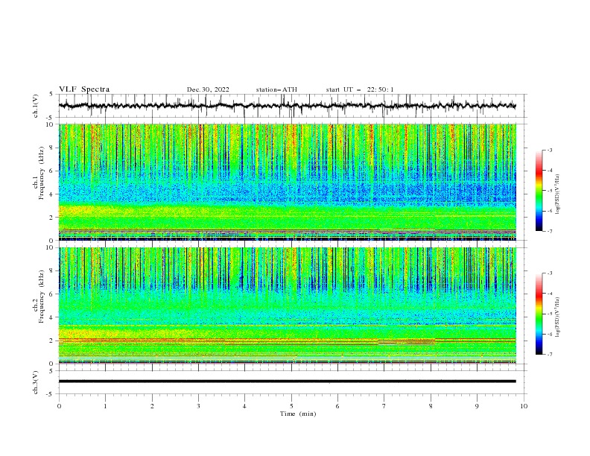This screenshot has width=590, height=456.
Task: Click the ch.2 PSD color bar
Action: pos(539,314)
